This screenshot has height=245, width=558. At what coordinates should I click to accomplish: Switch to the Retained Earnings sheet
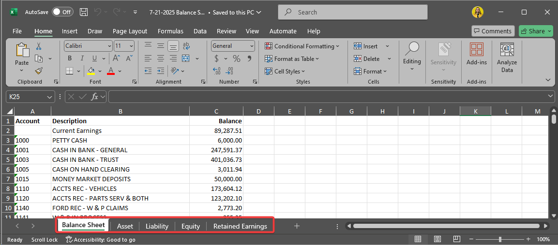(x=240, y=226)
